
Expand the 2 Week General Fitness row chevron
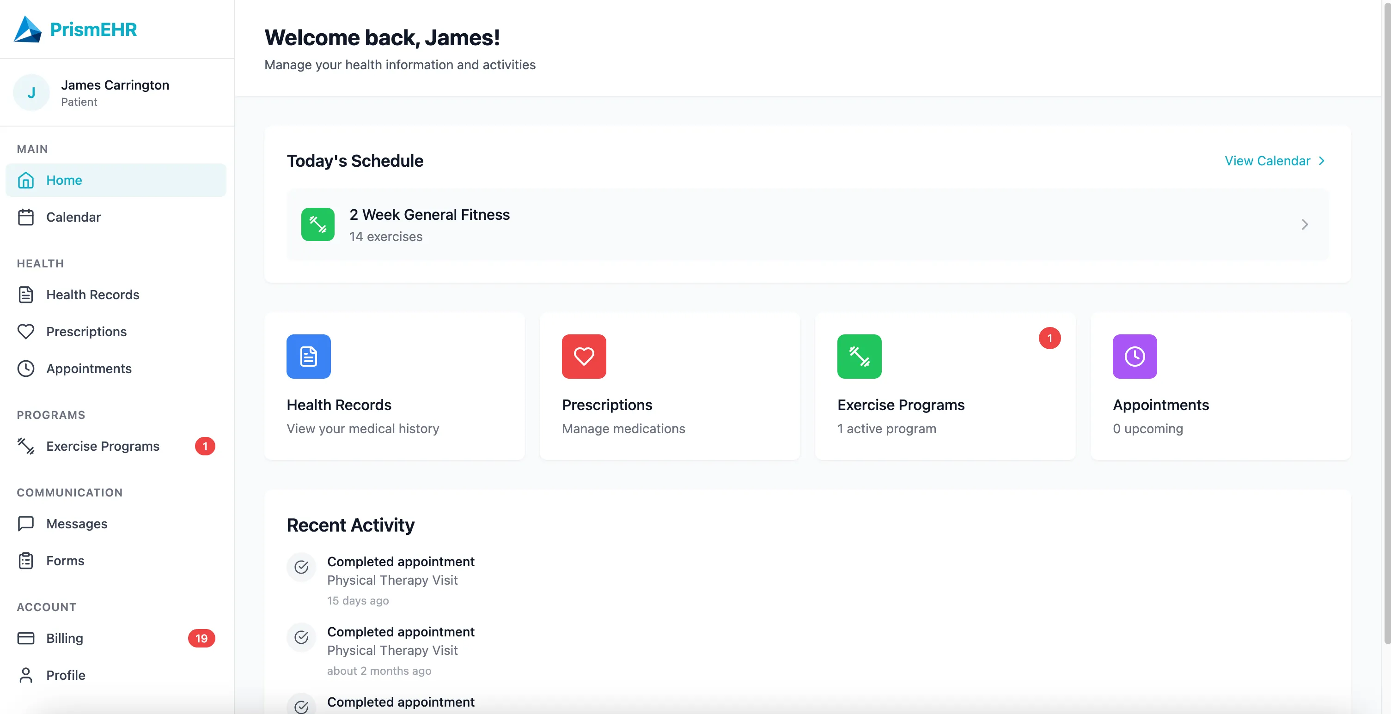pyautogui.click(x=1305, y=224)
